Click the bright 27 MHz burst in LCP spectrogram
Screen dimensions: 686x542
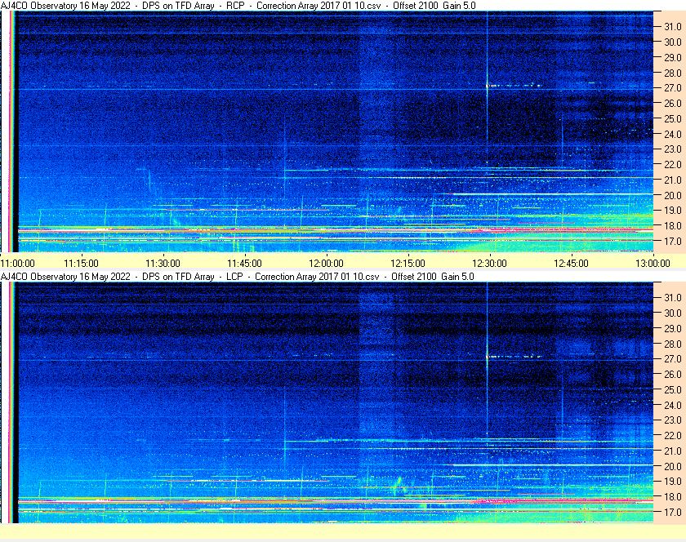(514, 356)
